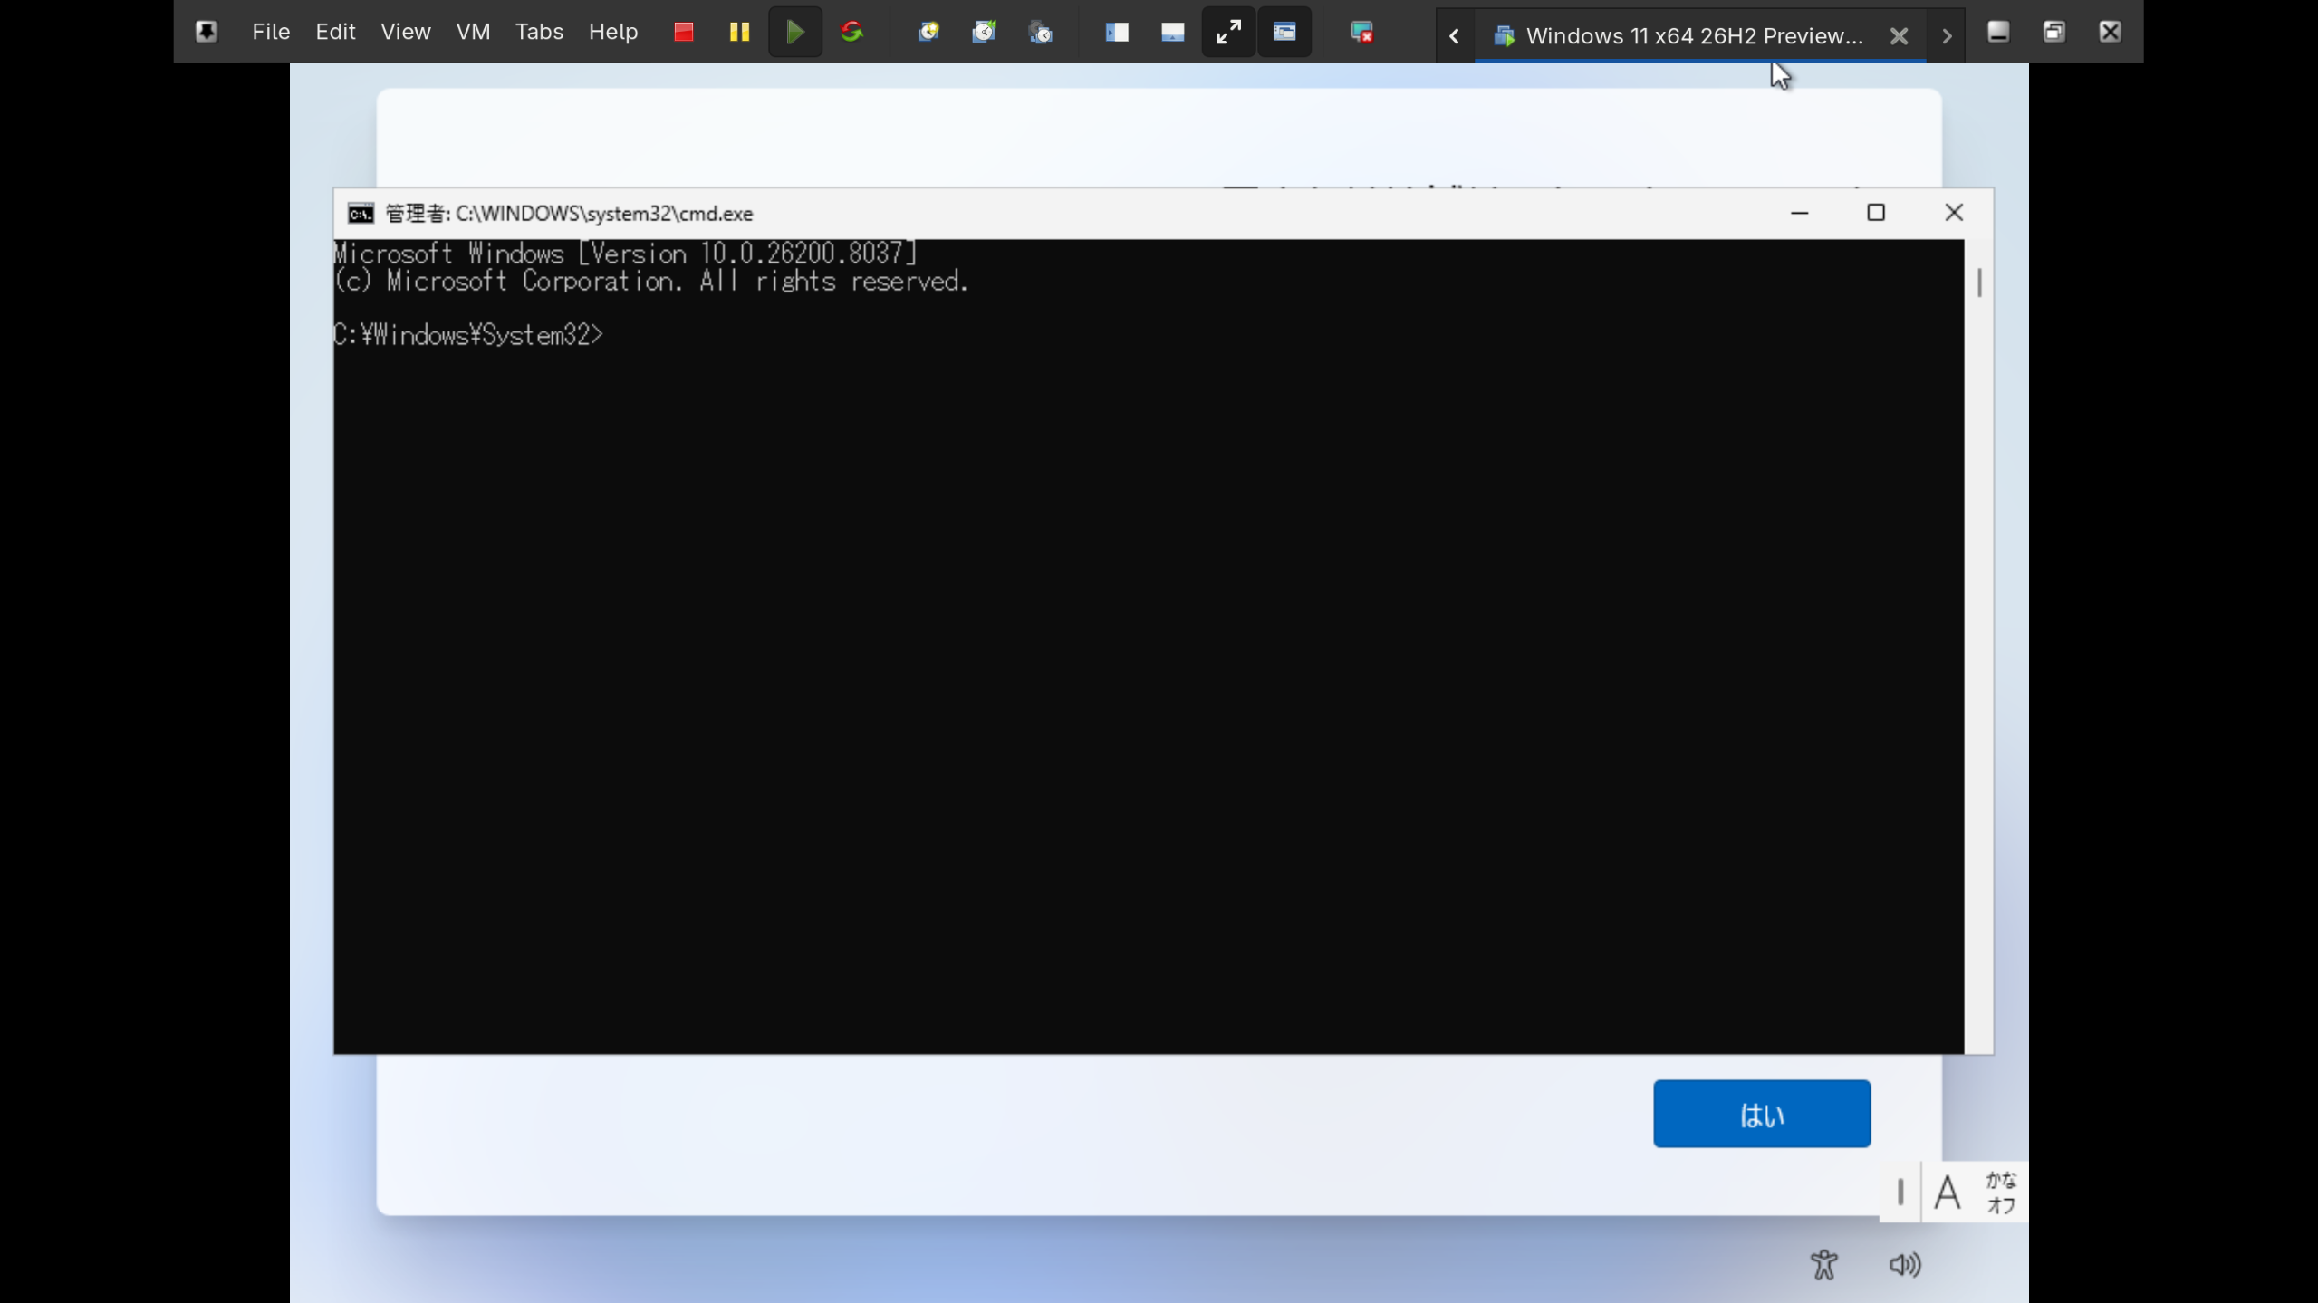Open the snapshot manager icon

1041,32
